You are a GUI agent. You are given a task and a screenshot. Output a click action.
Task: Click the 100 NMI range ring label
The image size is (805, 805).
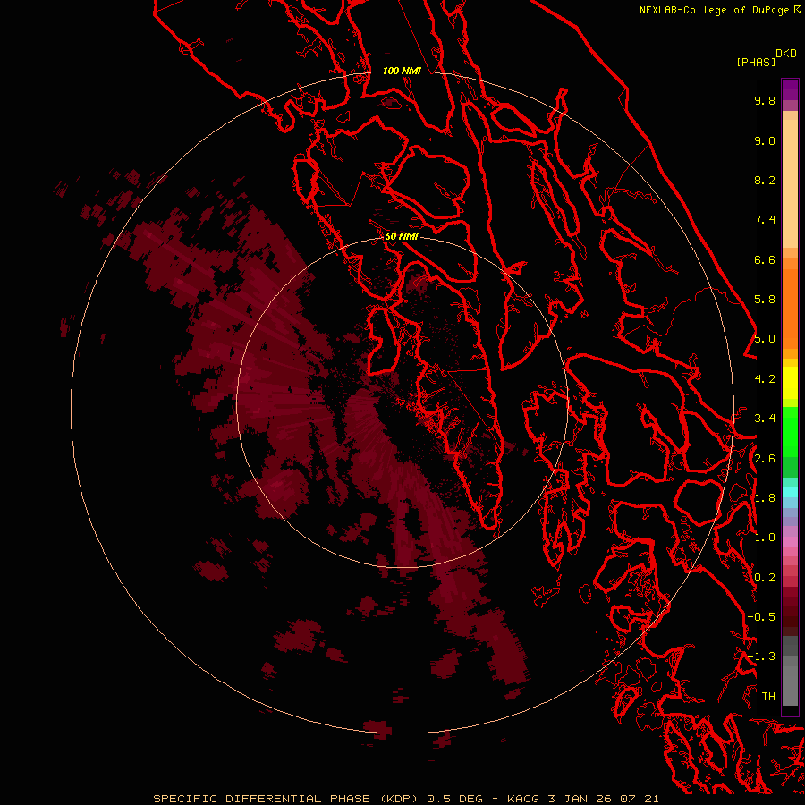point(402,71)
